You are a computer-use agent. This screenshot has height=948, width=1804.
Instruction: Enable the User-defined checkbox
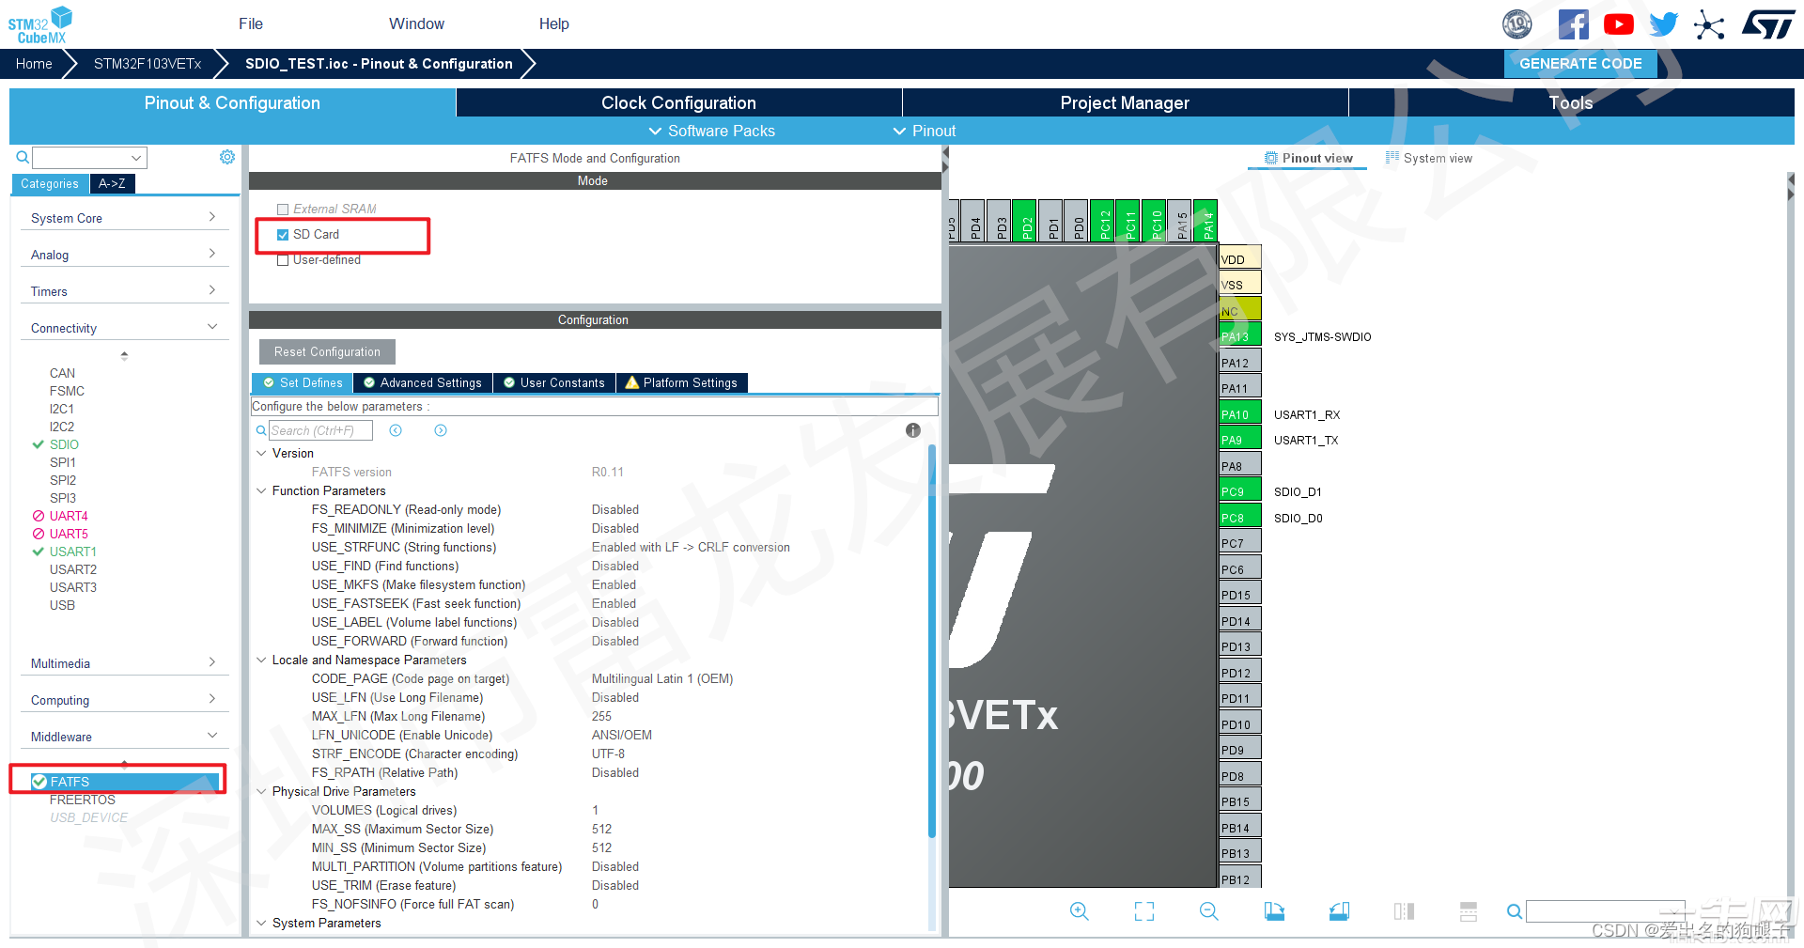coord(283,260)
